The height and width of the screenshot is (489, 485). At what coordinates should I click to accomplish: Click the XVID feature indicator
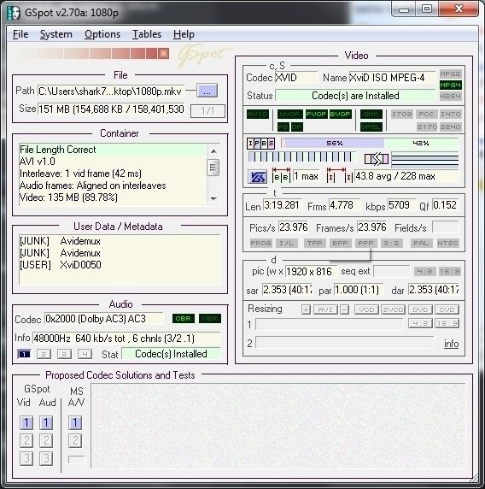coord(257,114)
